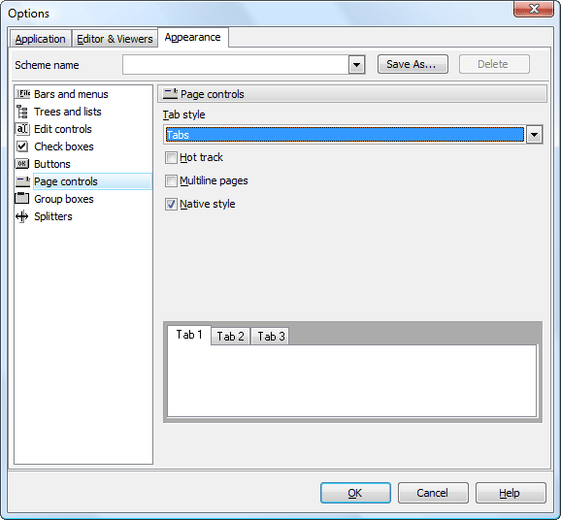Uncheck the Native style option
The image size is (561, 520).
coord(171,204)
